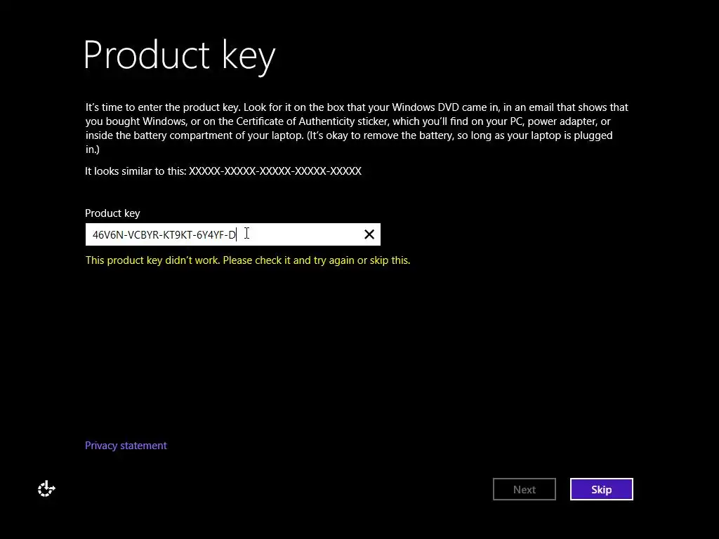Click after the trailing D in the key
The height and width of the screenshot is (539, 719).
coord(237,235)
